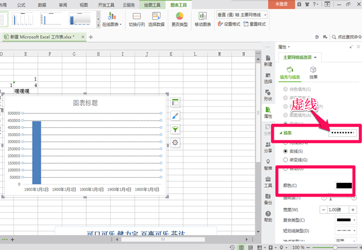Switch to the Drawing Tools (绘图工具) tab

(152, 5)
